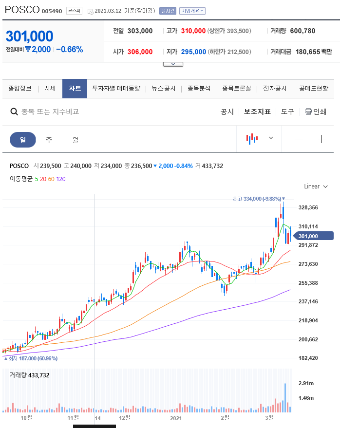Open the 시세 tab
This screenshot has width=340, height=428.
point(50,89)
